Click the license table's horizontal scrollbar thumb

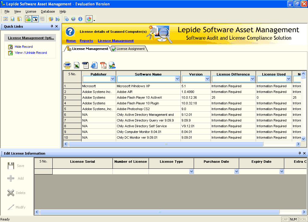[159, 212]
